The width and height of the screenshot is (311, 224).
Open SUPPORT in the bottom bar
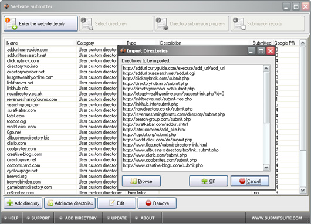click(38, 218)
